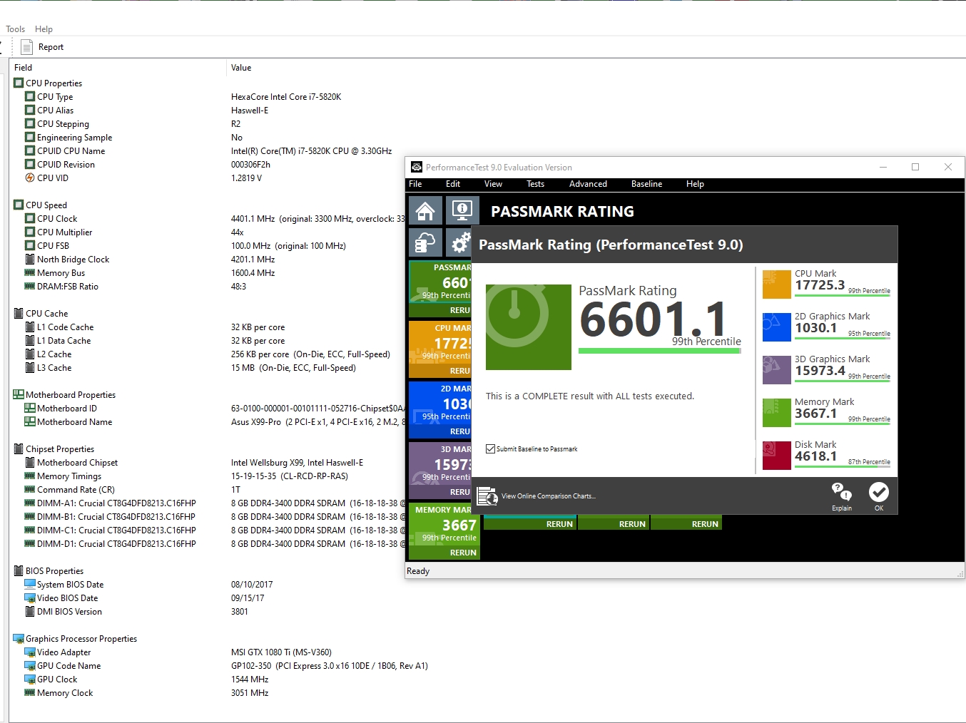The height and width of the screenshot is (723, 966).
Task: Click the Home icon in PerformanceTest sidebar
Action: 425,211
